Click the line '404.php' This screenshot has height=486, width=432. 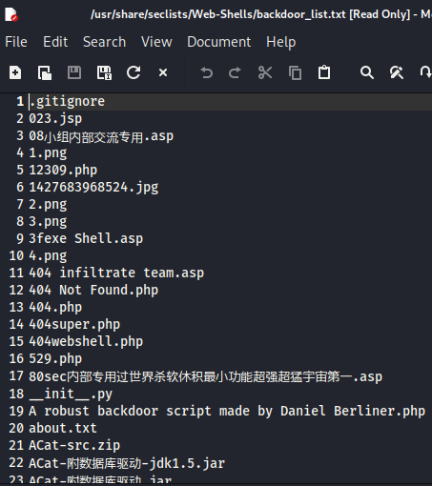[55, 308]
